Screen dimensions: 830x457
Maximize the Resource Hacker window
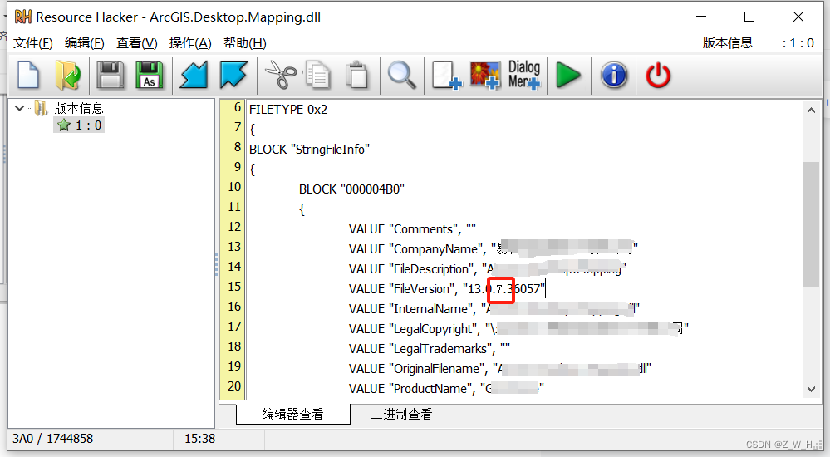pos(749,17)
